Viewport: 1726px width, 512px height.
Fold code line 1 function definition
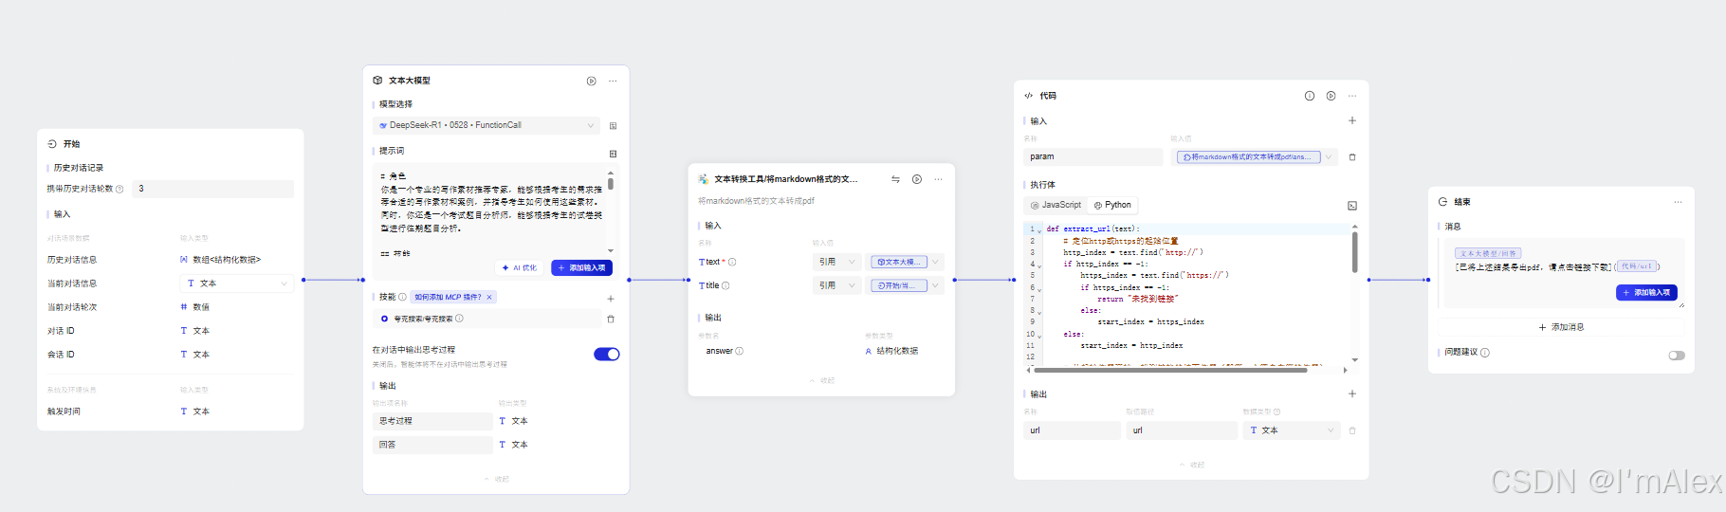point(1039,229)
